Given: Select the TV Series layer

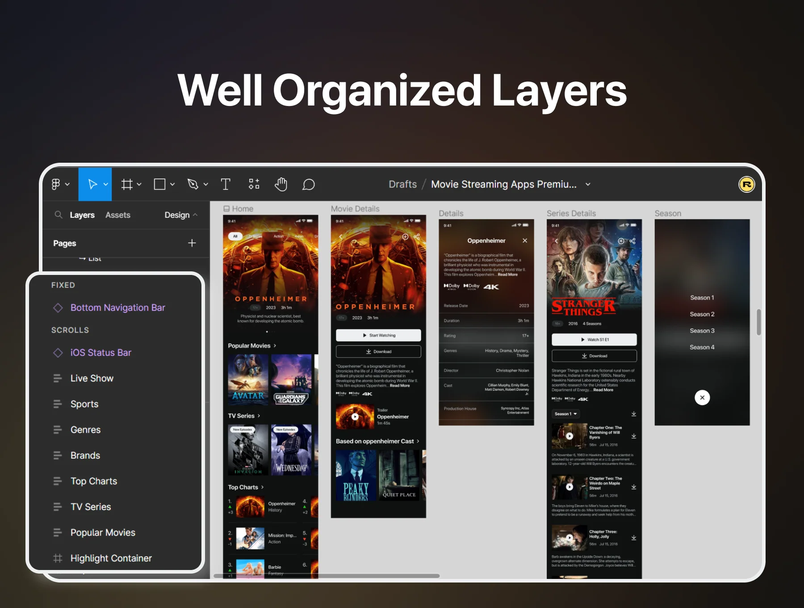Looking at the screenshot, I should click(91, 507).
